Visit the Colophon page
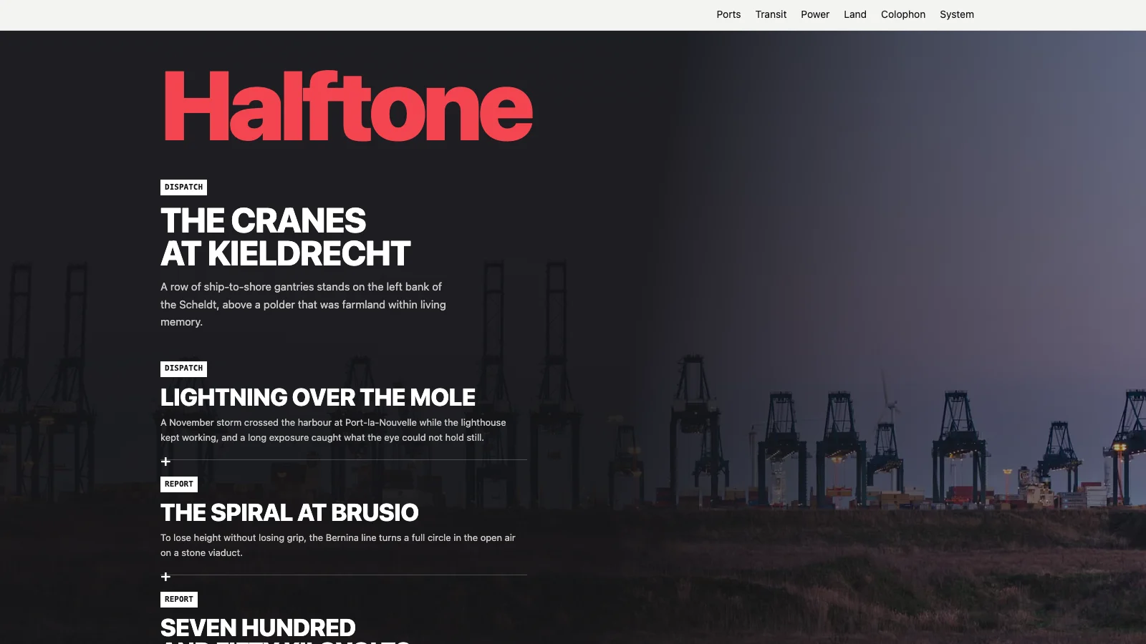The height and width of the screenshot is (644, 1146). click(903, 14)
